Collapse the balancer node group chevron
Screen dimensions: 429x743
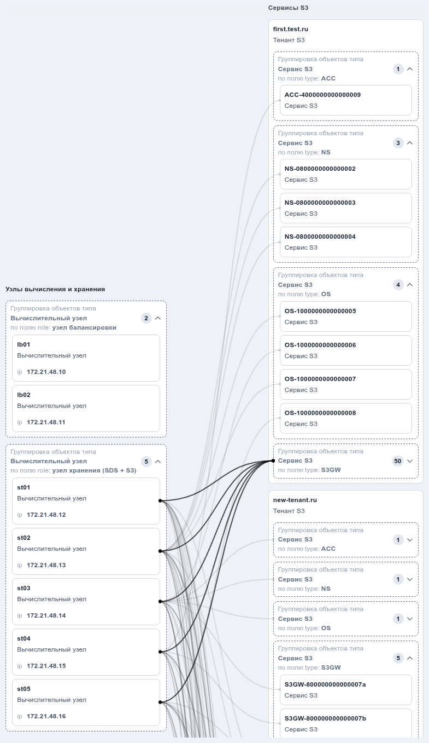(x=158, y=318)
